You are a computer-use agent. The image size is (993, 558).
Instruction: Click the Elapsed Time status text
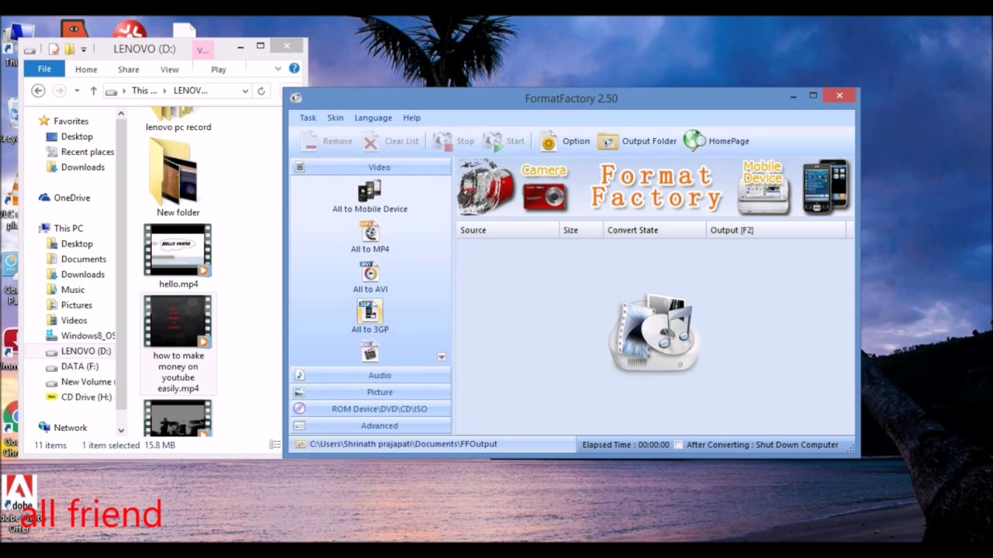click(x=625, y=445)
